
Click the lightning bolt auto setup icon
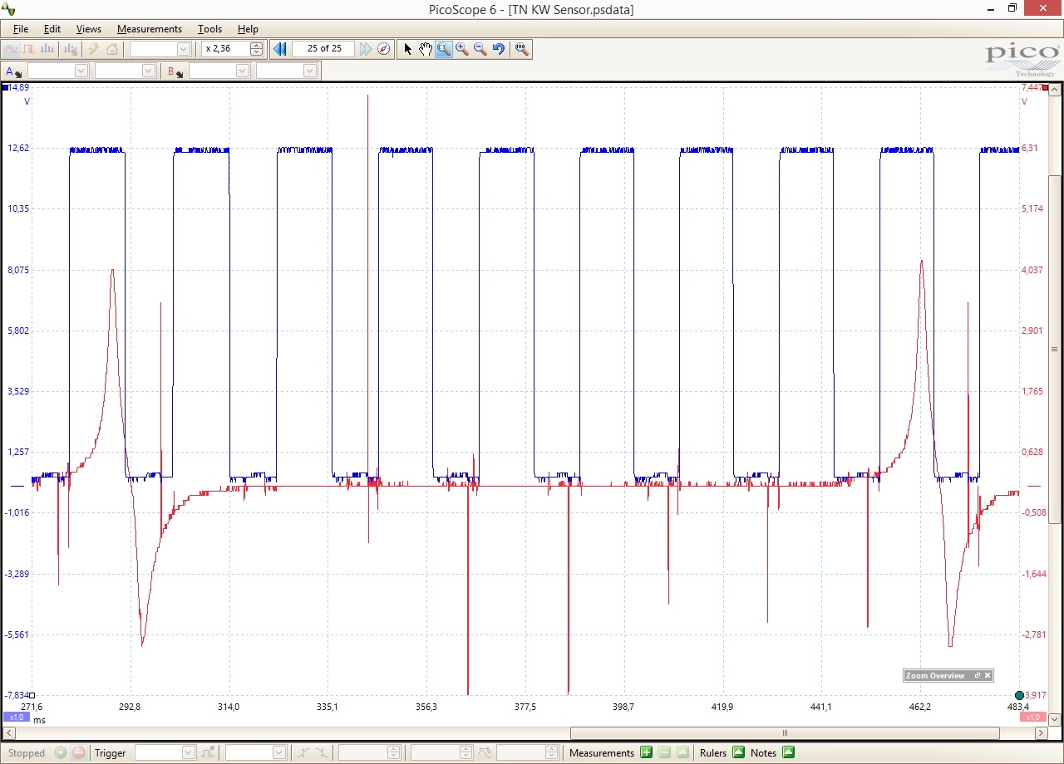pos(94,49)
